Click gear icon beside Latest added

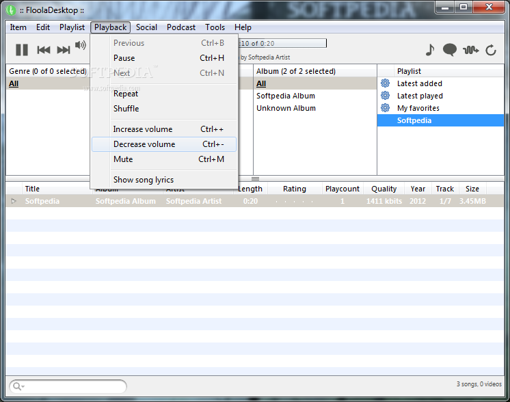(385, 83)
